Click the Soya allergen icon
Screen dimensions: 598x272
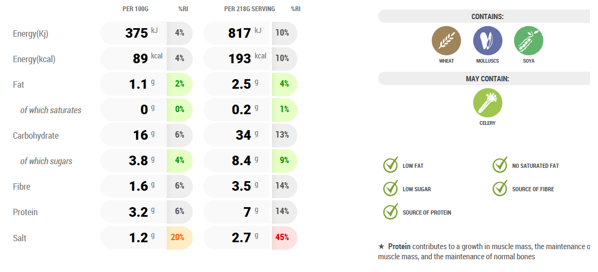[528, 41]
